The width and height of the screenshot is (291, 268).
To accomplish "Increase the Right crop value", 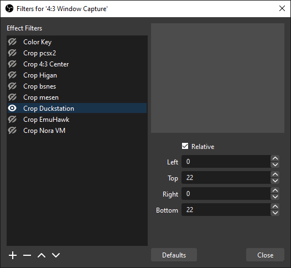I will (x=275, y=190).
